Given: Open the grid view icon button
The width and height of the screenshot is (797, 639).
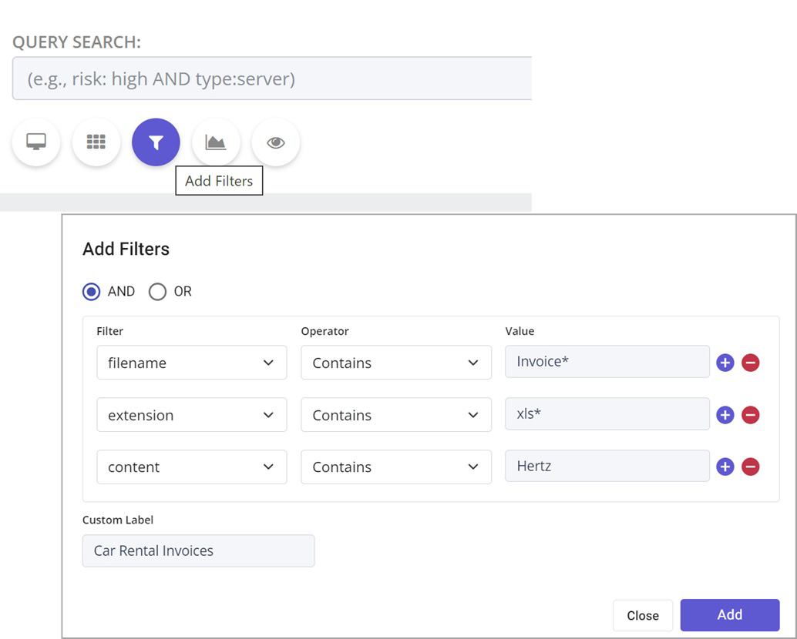Looking at the screenshot, I should point(96,142).
